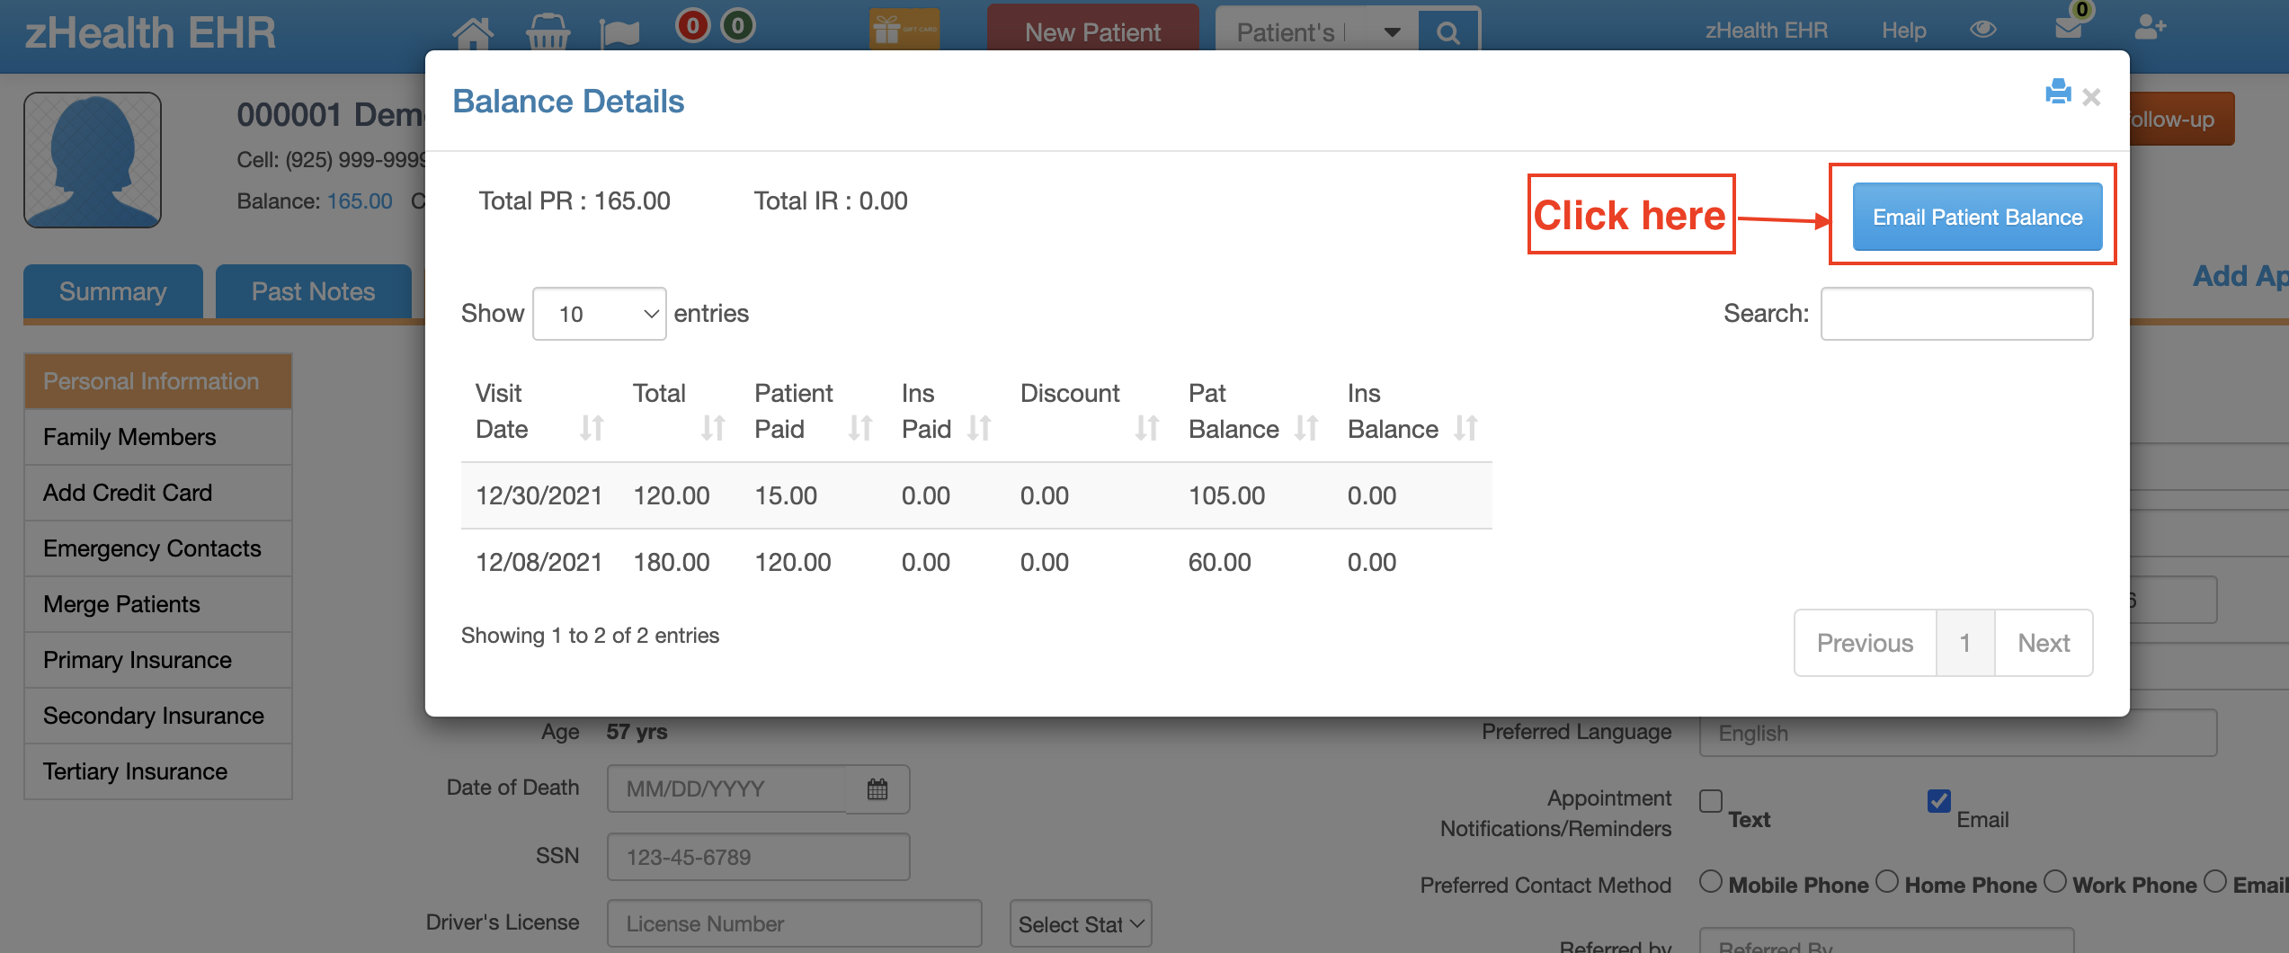Open the Show entries count dropdown
This screenshot has width=2289, height=953.
point(599,314)
